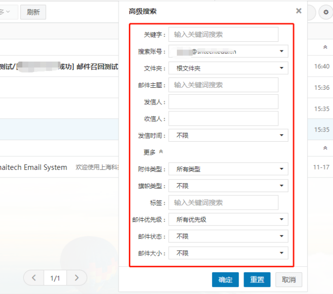Click into the 邮件主题 input field
This screenshot has width=333, height=294.
(224, 85)
